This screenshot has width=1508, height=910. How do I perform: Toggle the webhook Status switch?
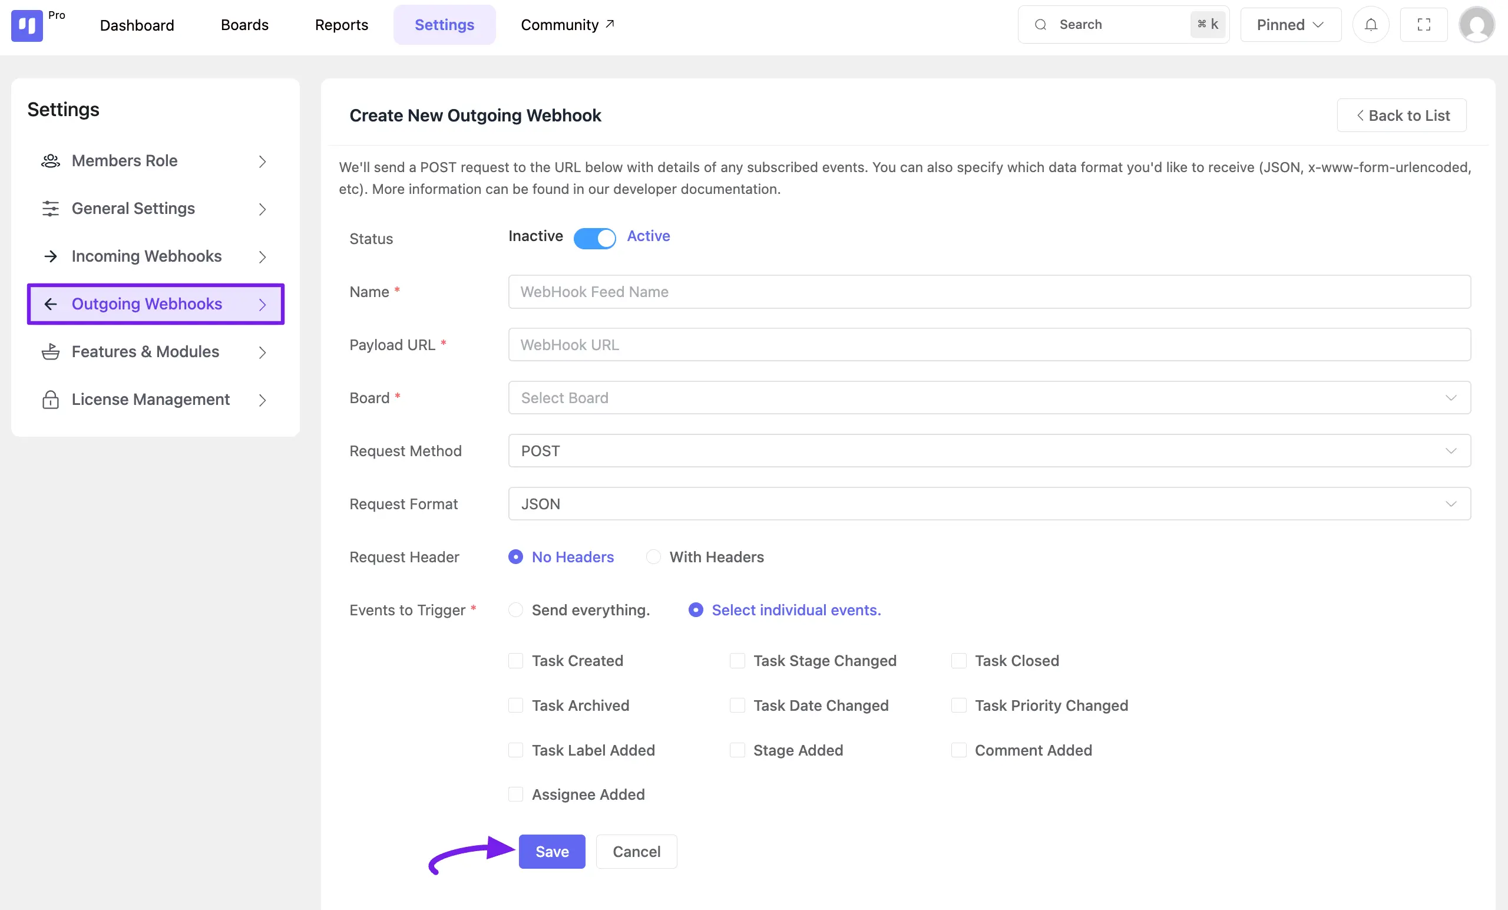click(x=594, y=238)
